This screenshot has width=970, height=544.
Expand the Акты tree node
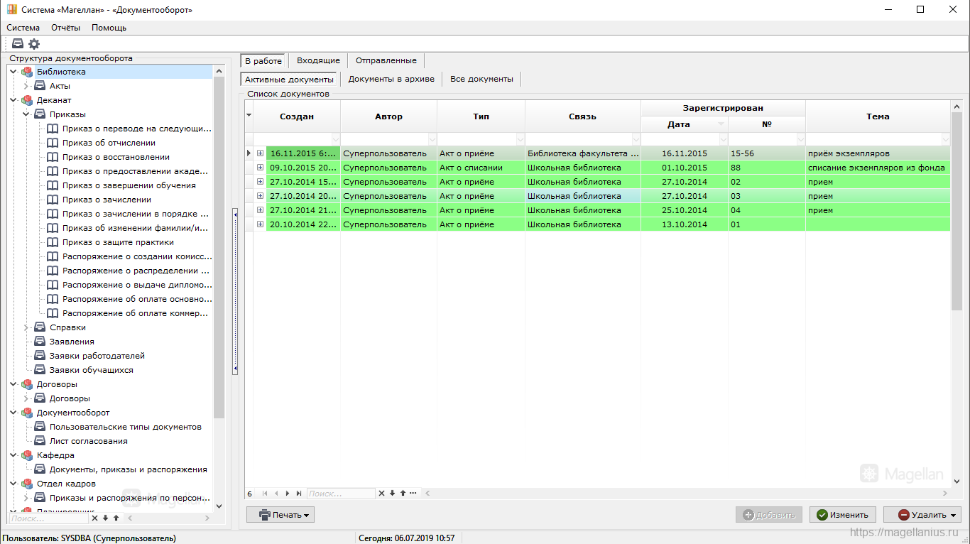pos(26,86)
